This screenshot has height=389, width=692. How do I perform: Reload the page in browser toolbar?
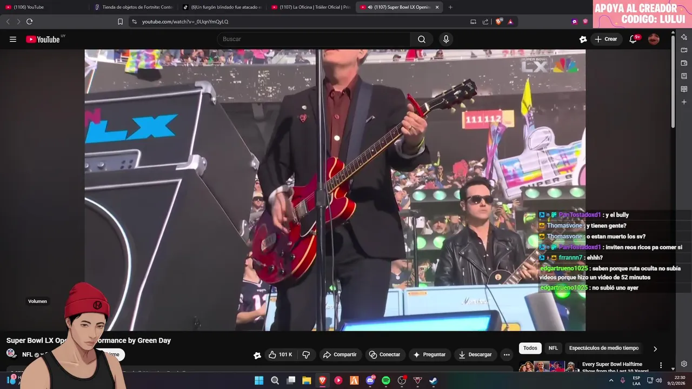29,22
